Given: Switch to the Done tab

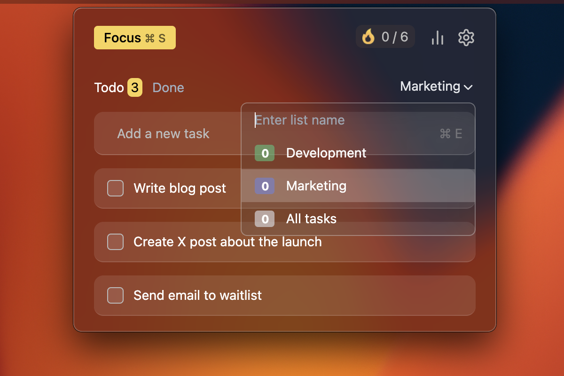Looking at the screenshot, I should point(168,87).
